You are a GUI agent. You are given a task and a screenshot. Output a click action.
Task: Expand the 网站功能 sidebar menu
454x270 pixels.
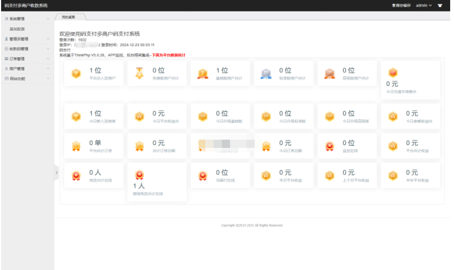tap(27, 78)
